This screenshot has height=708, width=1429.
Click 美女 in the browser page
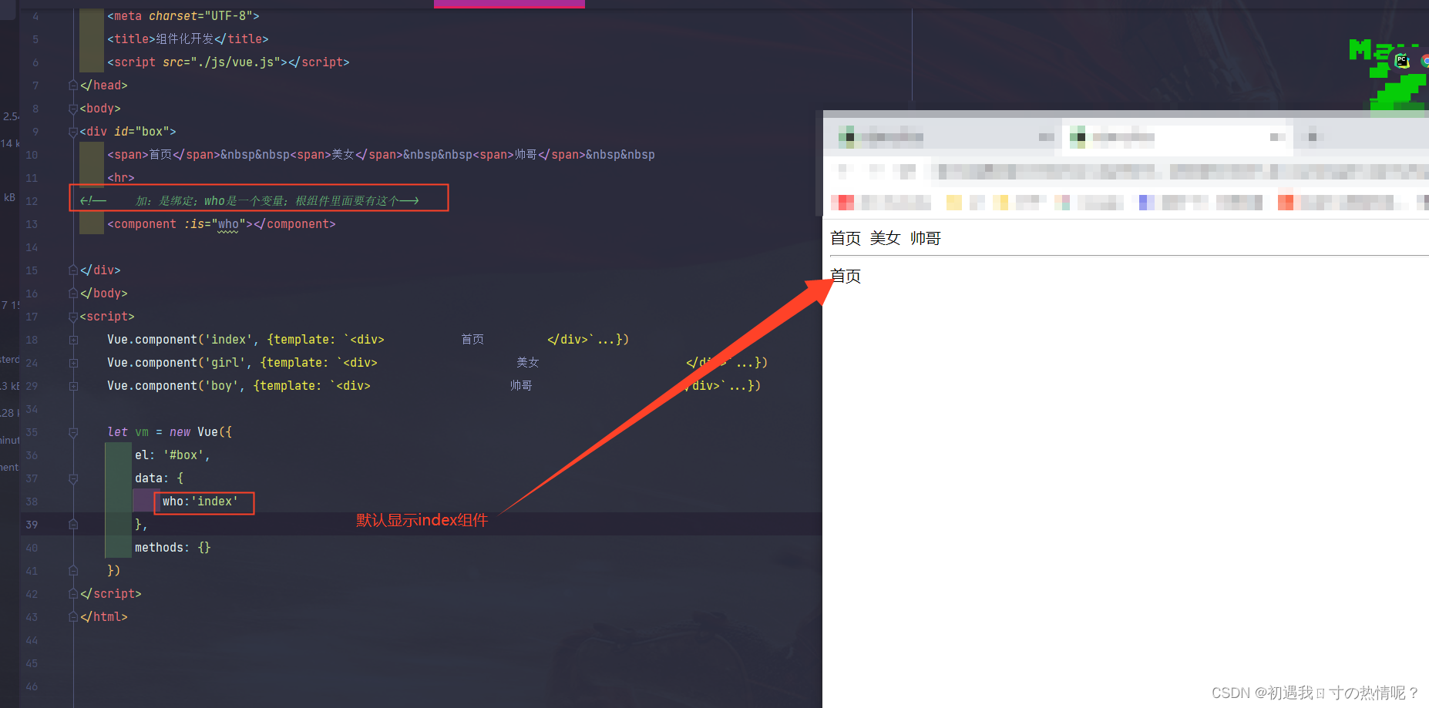885,238
